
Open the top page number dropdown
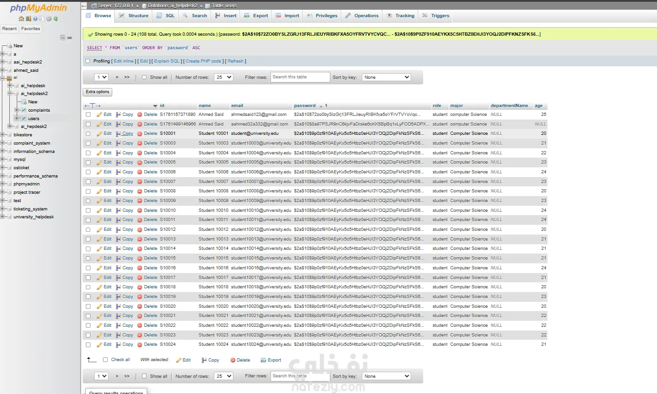(101, 77)
